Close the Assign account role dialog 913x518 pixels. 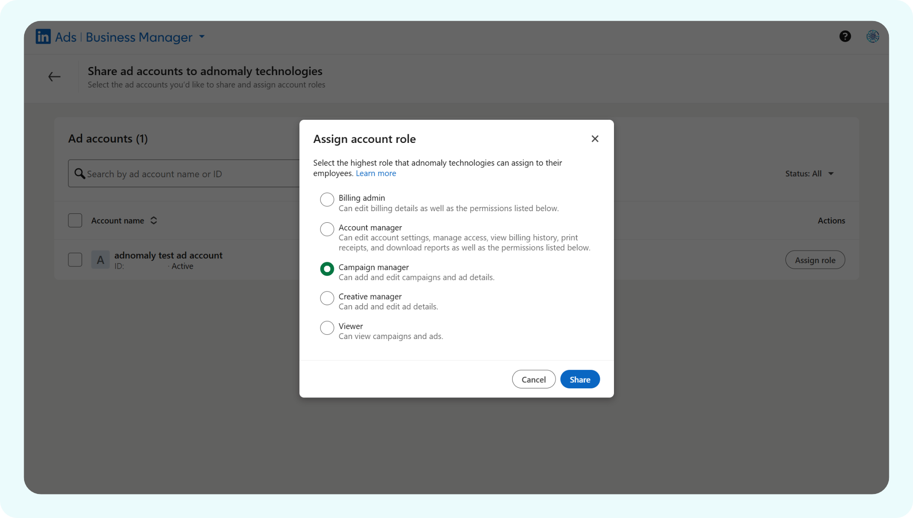pos(595,139)
